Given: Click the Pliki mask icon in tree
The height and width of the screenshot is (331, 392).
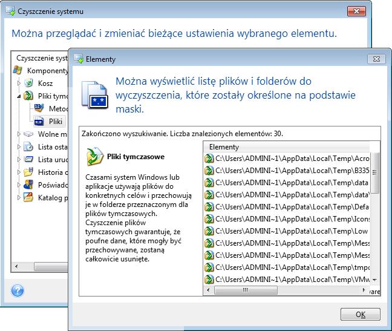Looking at the screenshot, I should click(x=39, y=121).
